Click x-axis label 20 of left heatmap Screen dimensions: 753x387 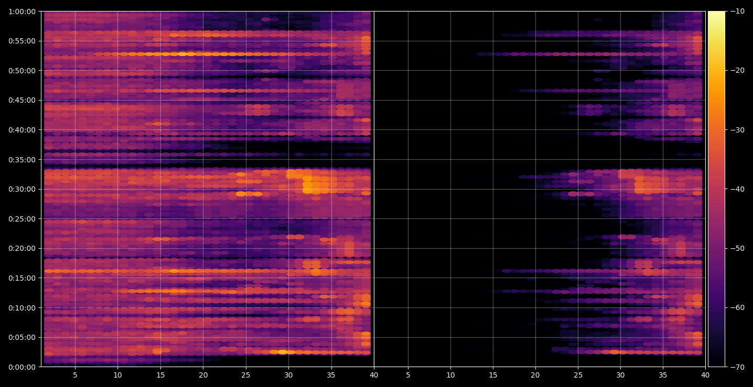coord(203,375)
